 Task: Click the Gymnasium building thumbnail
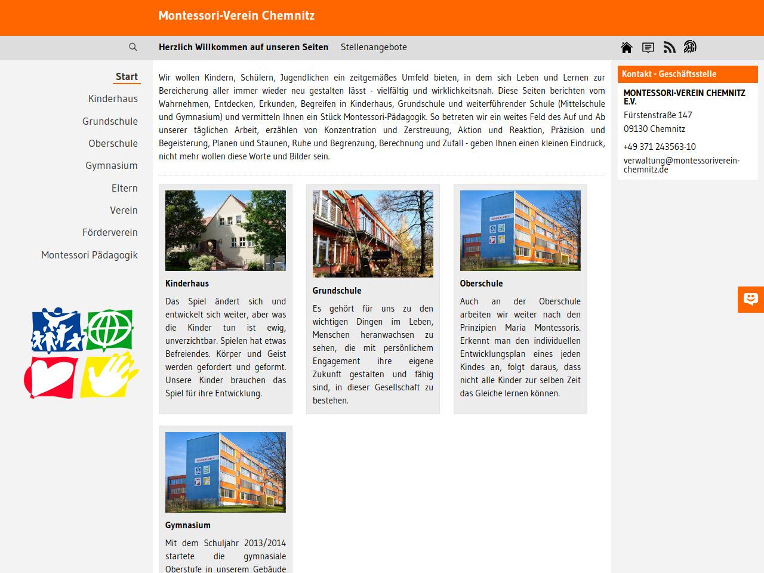tap(226, 472)
